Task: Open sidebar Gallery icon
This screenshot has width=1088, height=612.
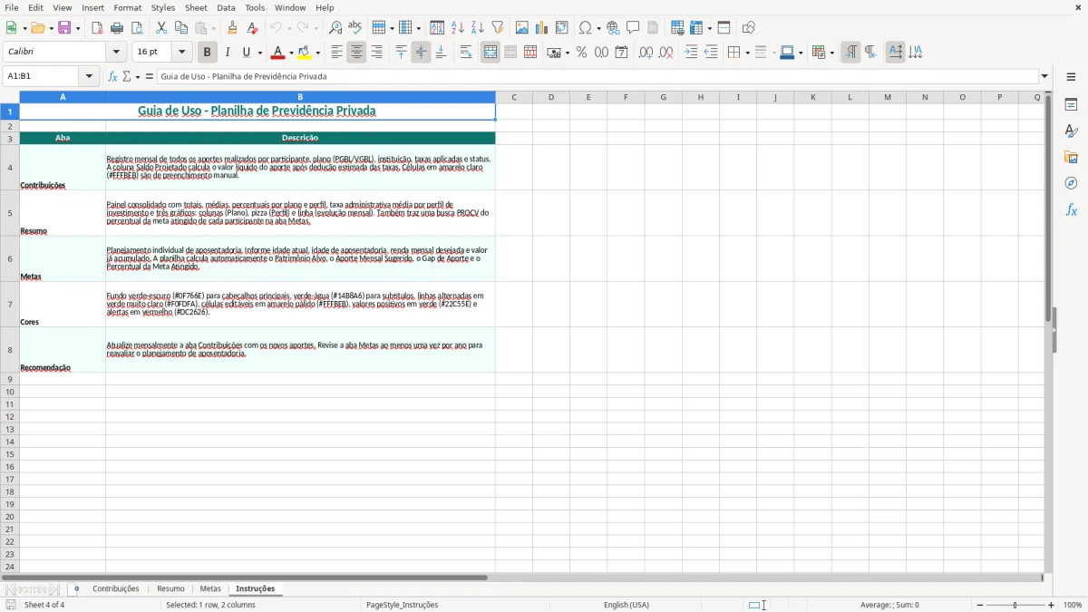Action: (1071, 158)
